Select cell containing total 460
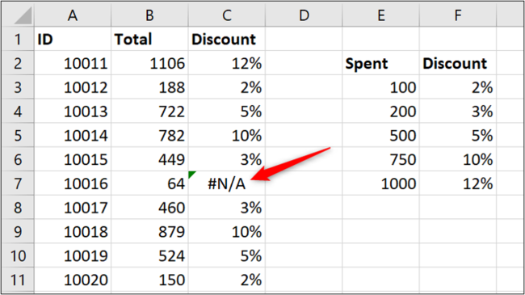Viewport: 525px width, 295px height. point(149,208)
